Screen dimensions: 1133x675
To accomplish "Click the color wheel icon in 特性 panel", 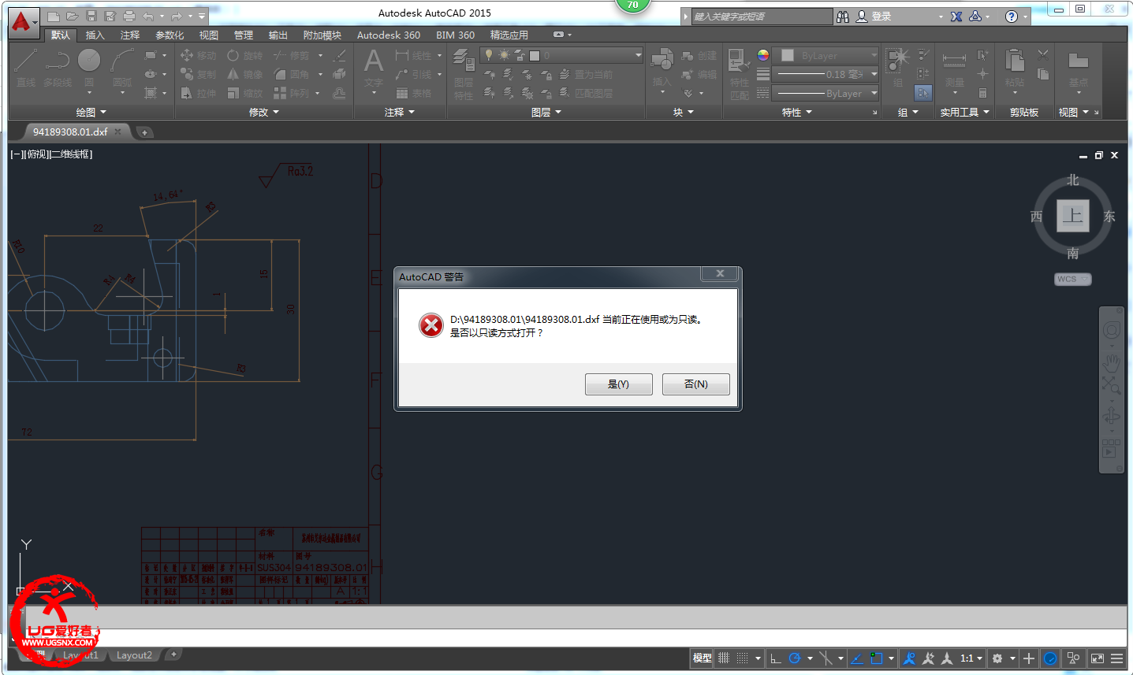I will (763, 55).
